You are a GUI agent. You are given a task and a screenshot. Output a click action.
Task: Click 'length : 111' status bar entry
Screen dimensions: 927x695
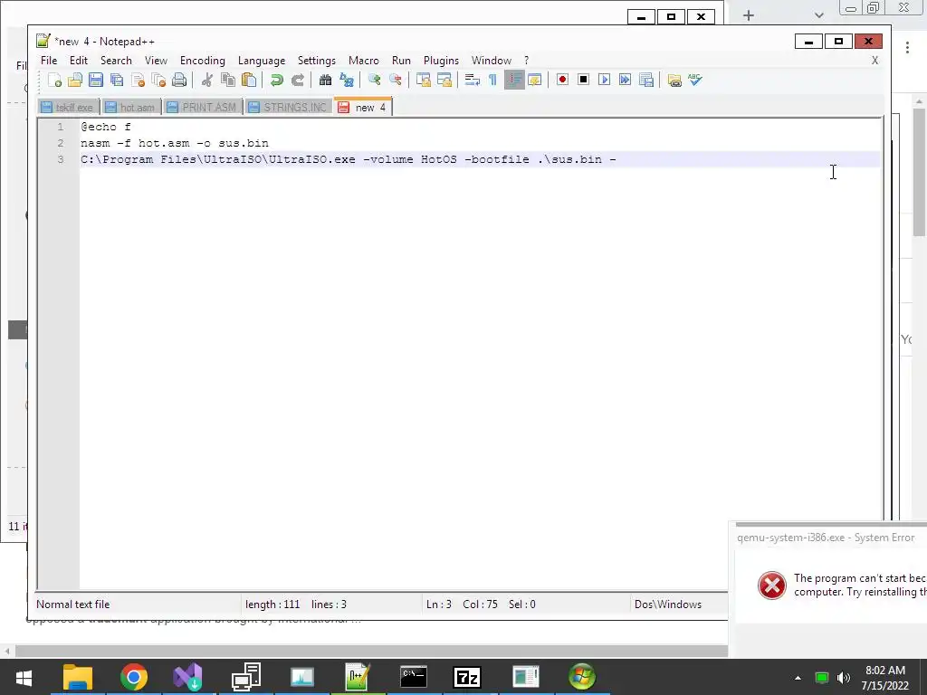pyautogui.click(x=272, y=604)
